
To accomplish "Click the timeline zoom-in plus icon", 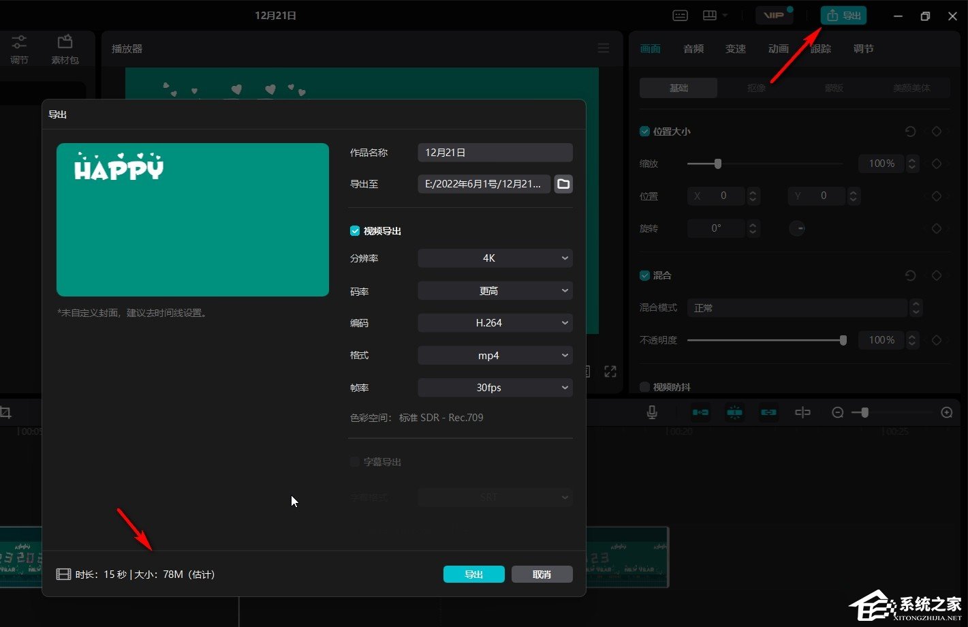I will point(946,412).
